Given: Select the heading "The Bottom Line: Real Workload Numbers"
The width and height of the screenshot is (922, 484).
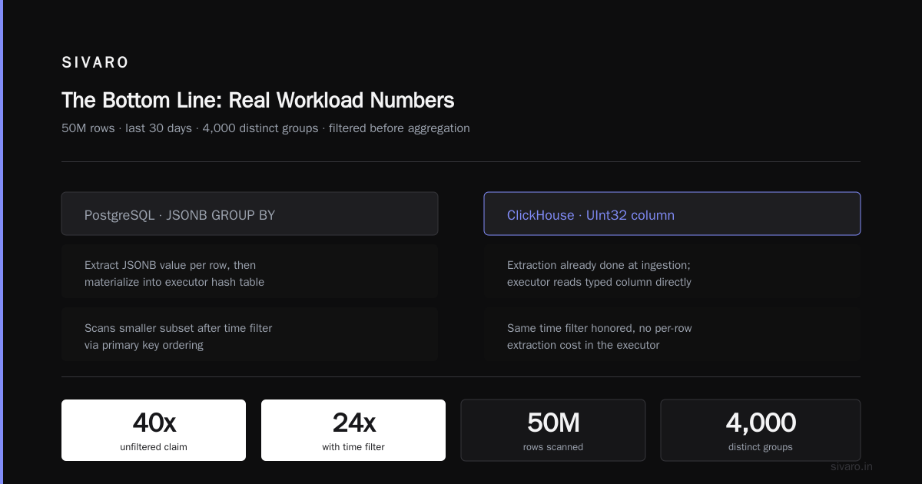Looking at the screenshot, I should click(257, 101).
